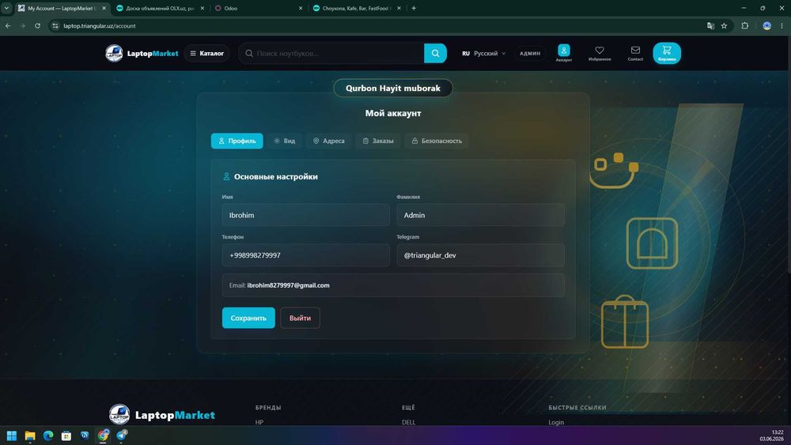Open Chrome extensions puzzle icon
The image size is (791, 445).
[x=744, y=26]
